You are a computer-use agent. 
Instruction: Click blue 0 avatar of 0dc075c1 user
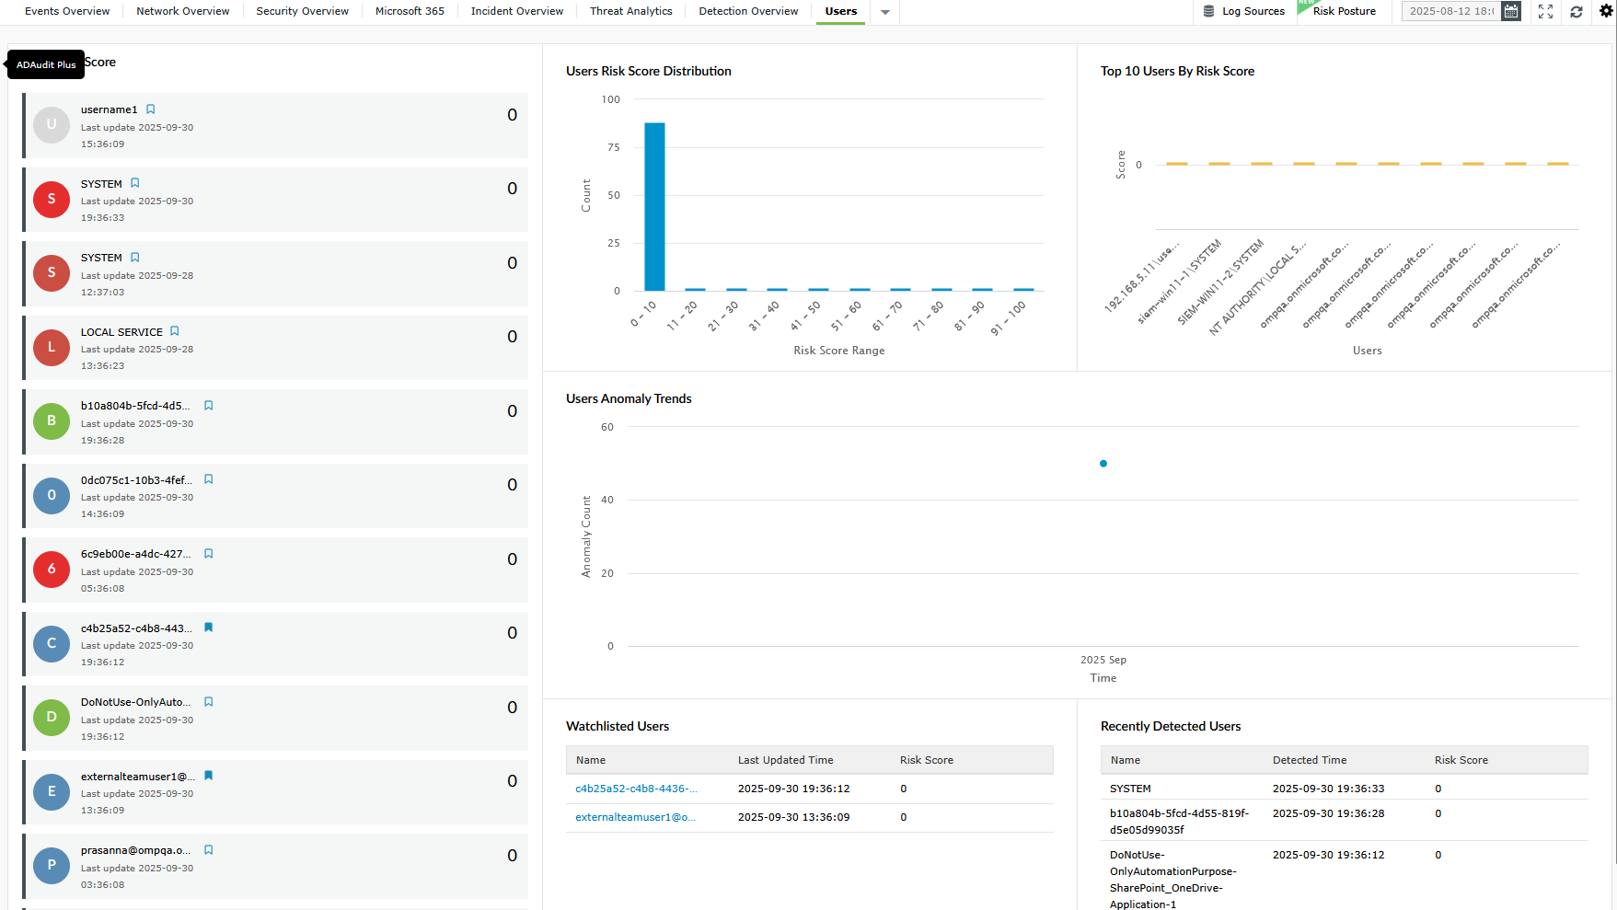pyautogui.click(x=52, y=495)
